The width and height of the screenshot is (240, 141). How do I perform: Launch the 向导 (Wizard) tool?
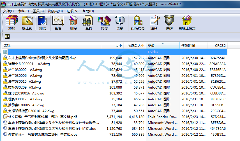pyautogui.click(x=104, y=23)
